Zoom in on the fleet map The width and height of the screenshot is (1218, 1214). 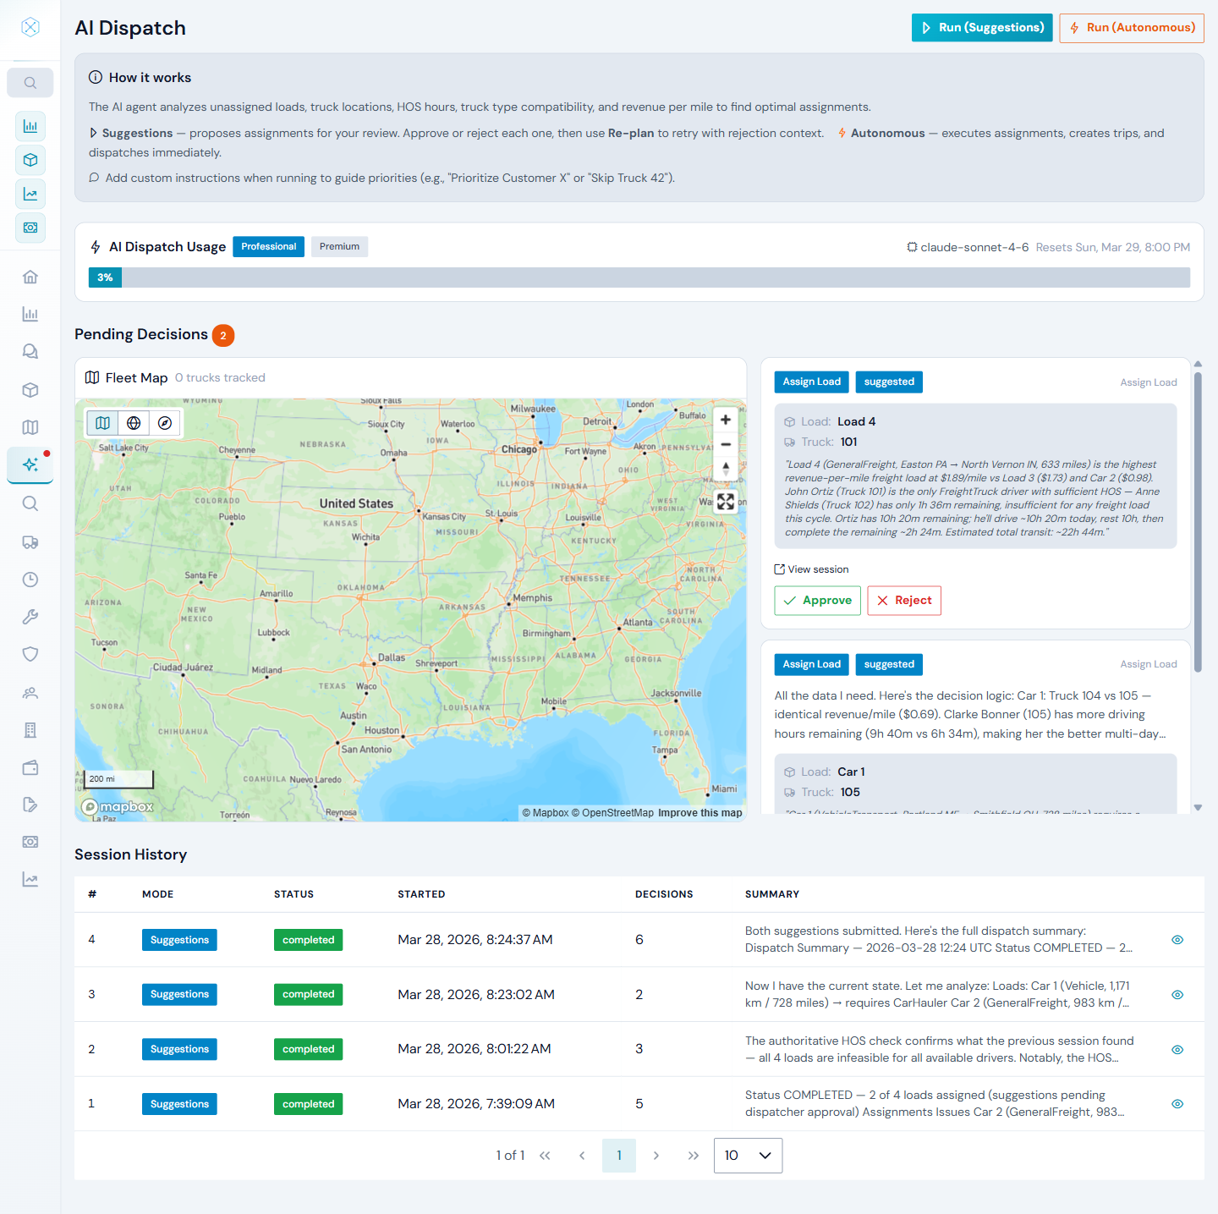coord(726,420)
